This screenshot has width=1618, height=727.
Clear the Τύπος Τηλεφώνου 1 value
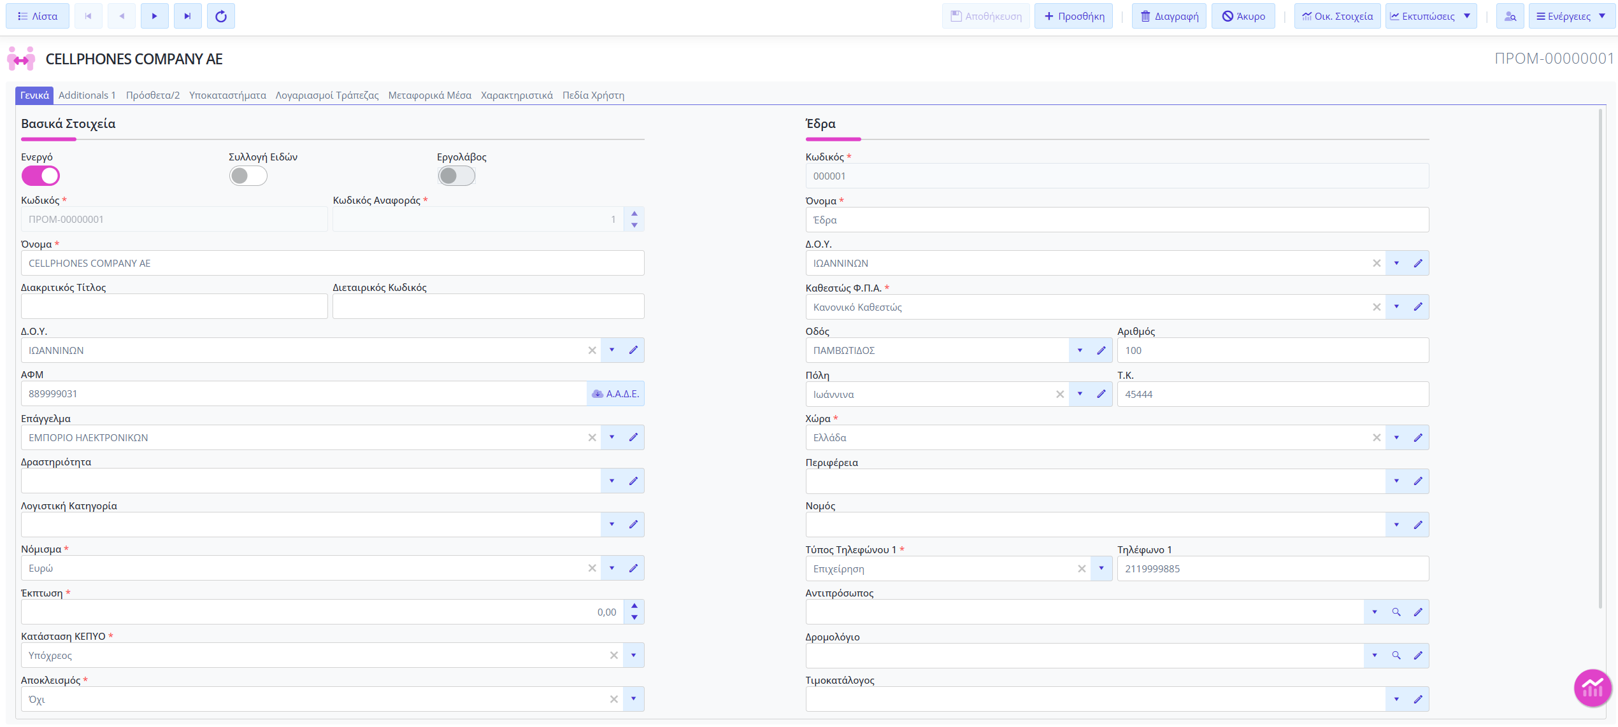1082,568
